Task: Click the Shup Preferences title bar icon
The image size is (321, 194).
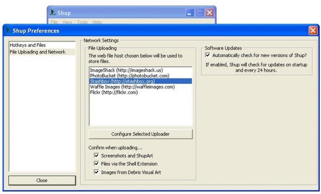Action: coord(8,31)
